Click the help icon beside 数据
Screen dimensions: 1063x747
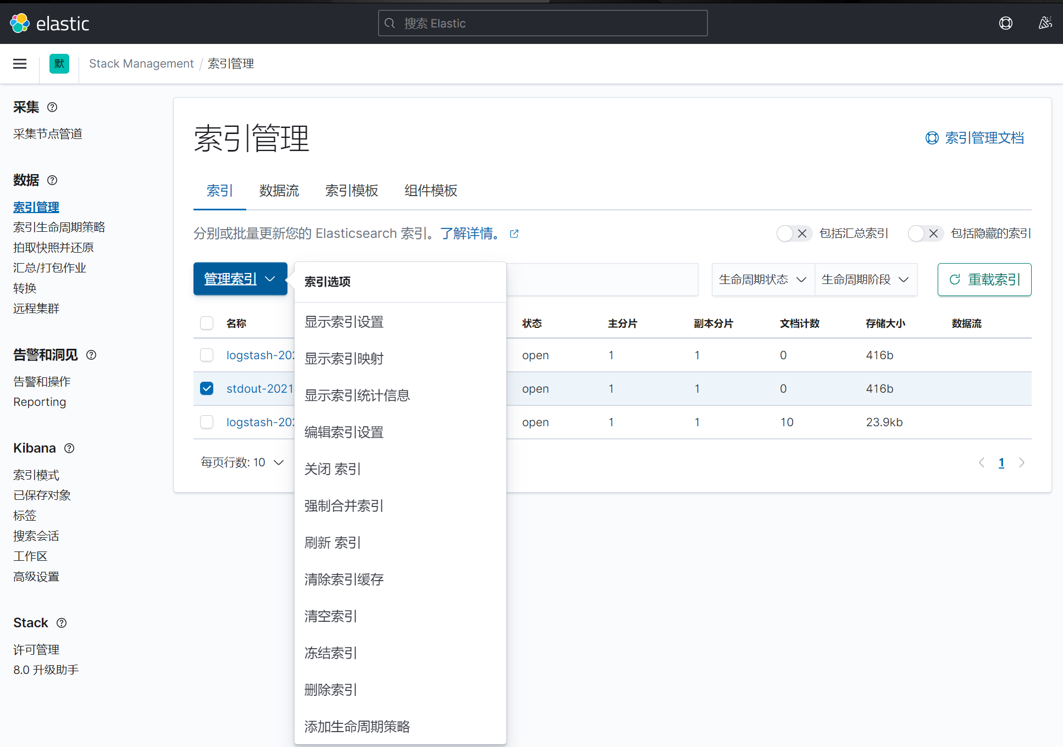52,180
